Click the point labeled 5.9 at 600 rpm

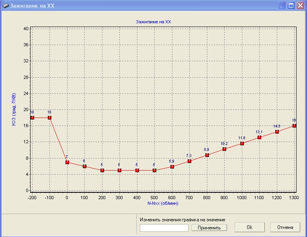pos(172,167)
